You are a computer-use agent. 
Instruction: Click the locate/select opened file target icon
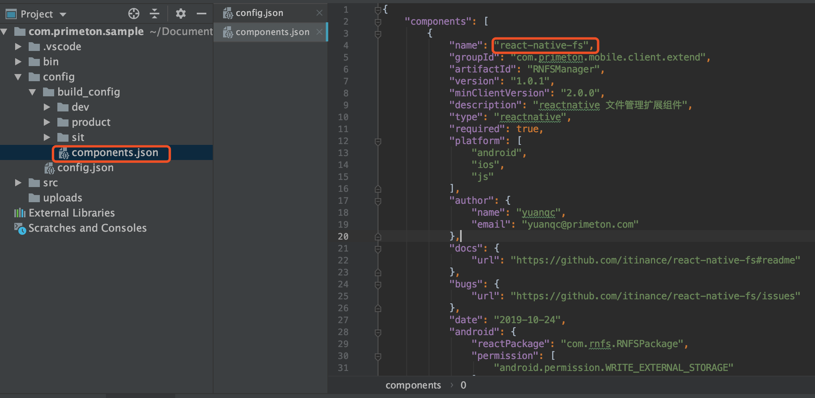[x=134, y=14]
